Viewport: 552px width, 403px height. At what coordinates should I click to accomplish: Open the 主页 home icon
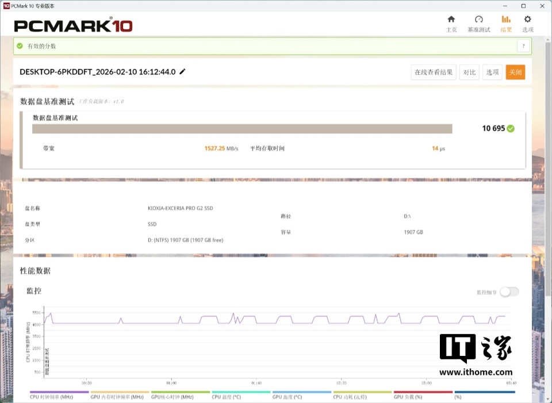pos(451,24)
